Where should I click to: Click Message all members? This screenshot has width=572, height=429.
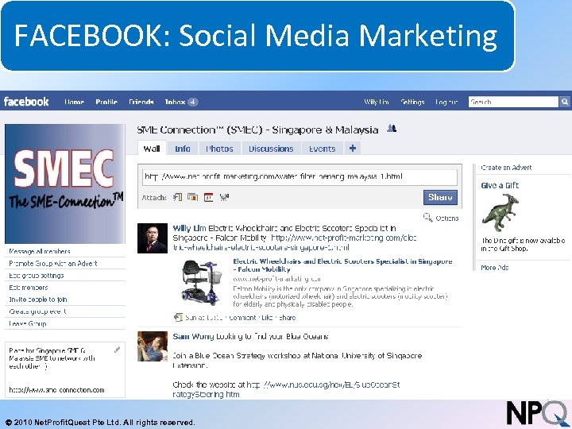(x=40, y=251)
